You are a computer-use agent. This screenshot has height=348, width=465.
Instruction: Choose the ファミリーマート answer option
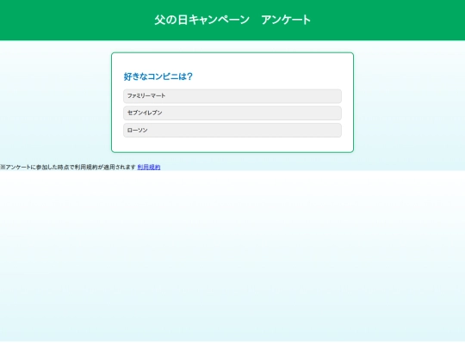232,96
